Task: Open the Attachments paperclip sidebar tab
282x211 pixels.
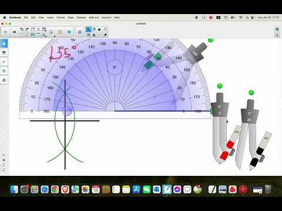Action: (4, 62)
